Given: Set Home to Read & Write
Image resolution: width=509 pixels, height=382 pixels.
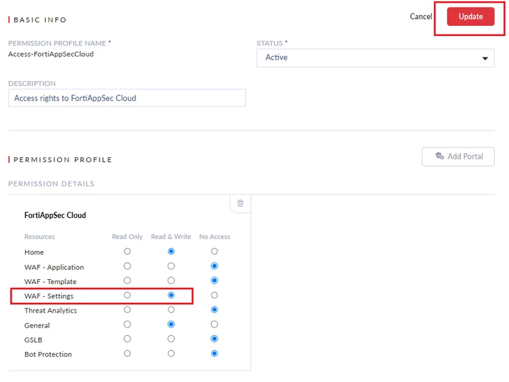Looking at the screenshot, I should 171,251.
